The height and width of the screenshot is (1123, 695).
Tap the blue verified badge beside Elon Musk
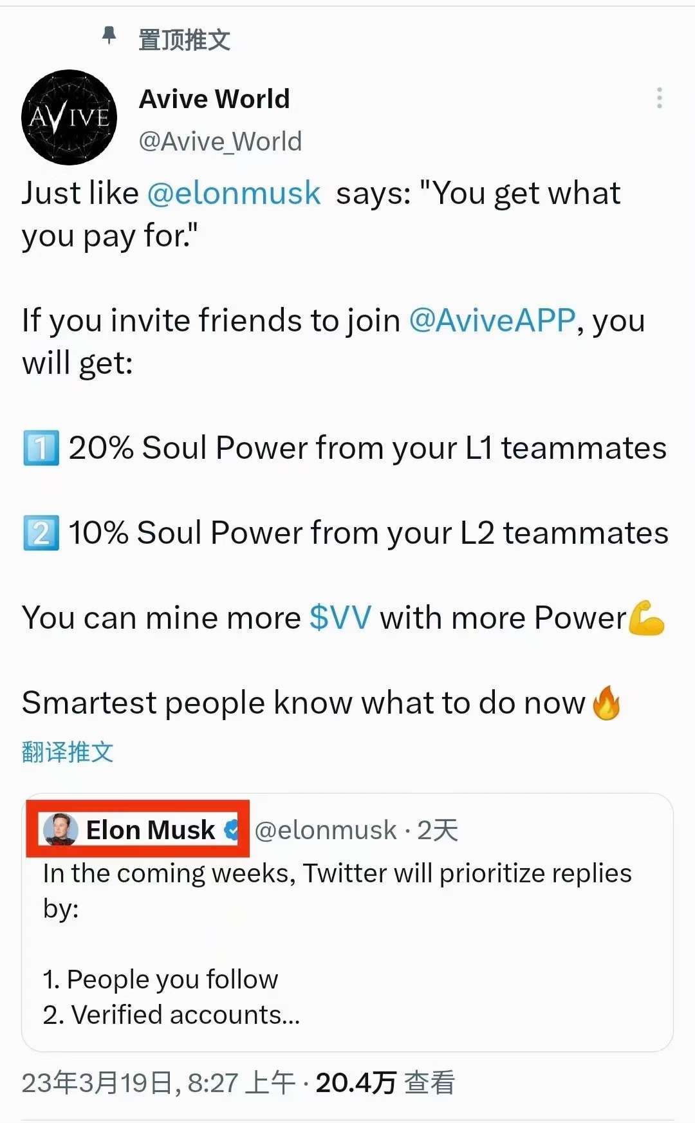(x=230, y=830)
